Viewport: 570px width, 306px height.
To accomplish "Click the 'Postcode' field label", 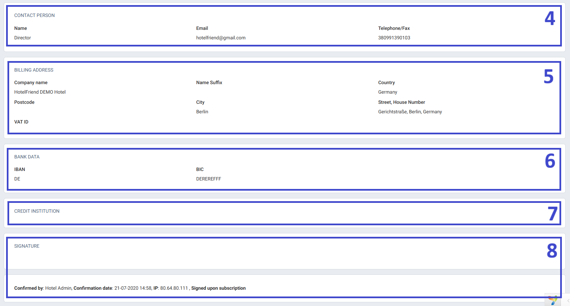I will click(x=24, y=102).
